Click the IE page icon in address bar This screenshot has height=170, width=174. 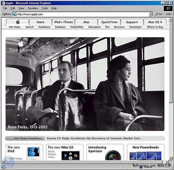coord(15,14)
